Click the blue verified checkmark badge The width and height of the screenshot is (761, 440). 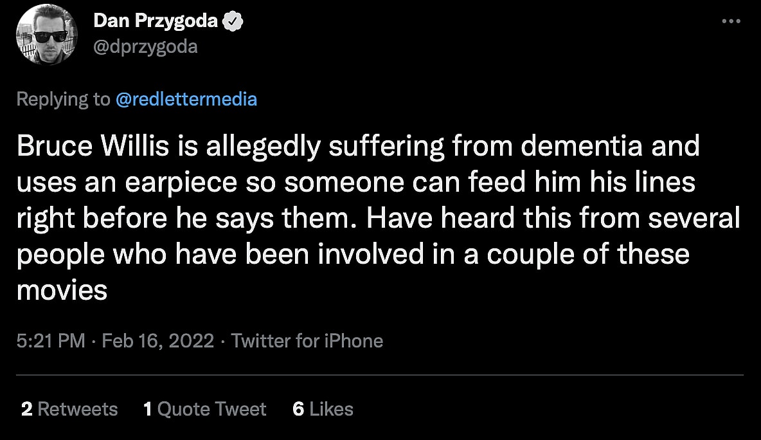tap(232, 21)
